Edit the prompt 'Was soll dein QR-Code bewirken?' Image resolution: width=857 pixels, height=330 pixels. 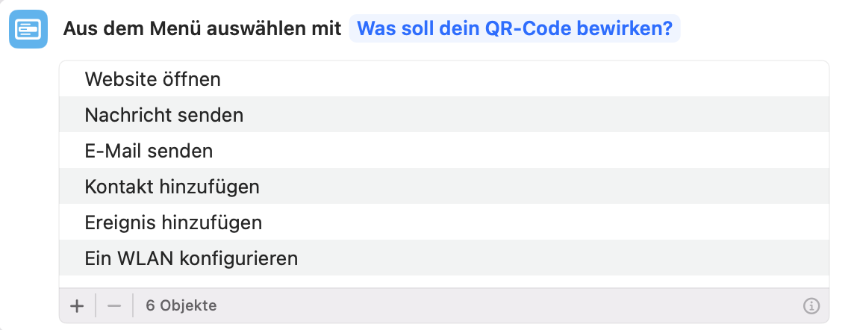point(515,28)
